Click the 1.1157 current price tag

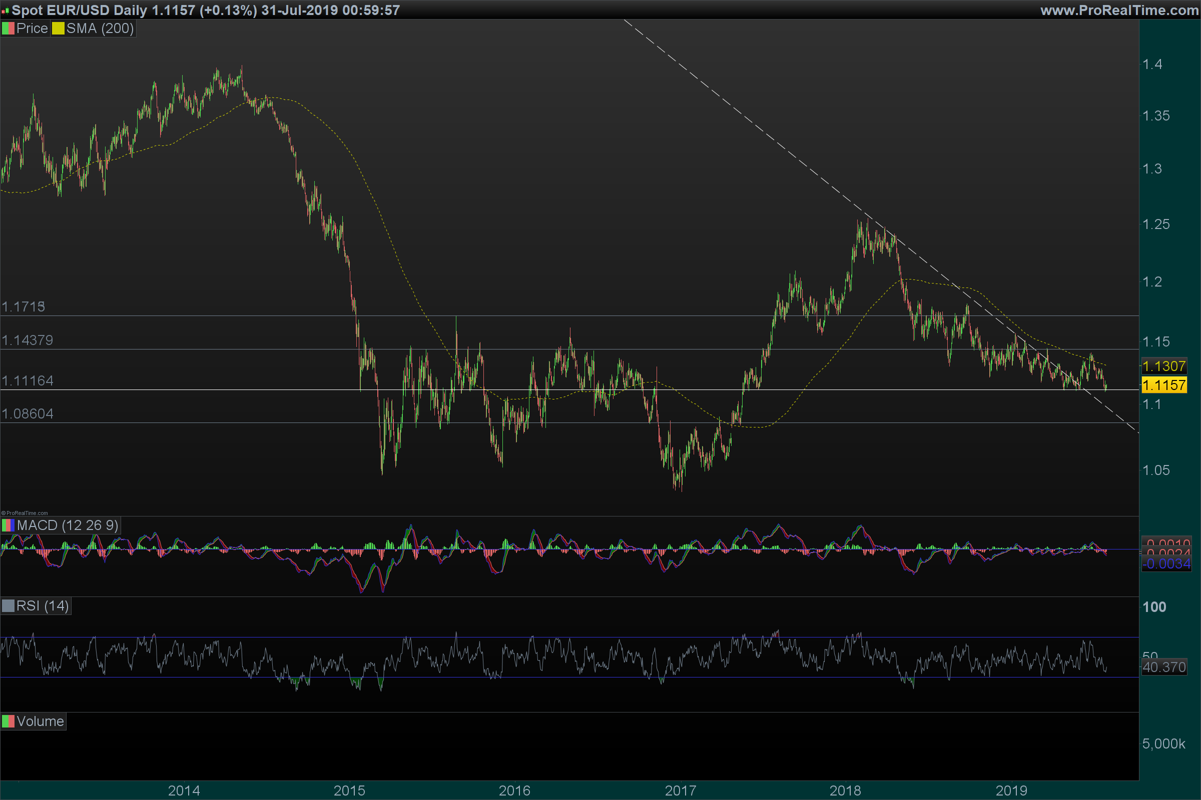coord(1164,385)
